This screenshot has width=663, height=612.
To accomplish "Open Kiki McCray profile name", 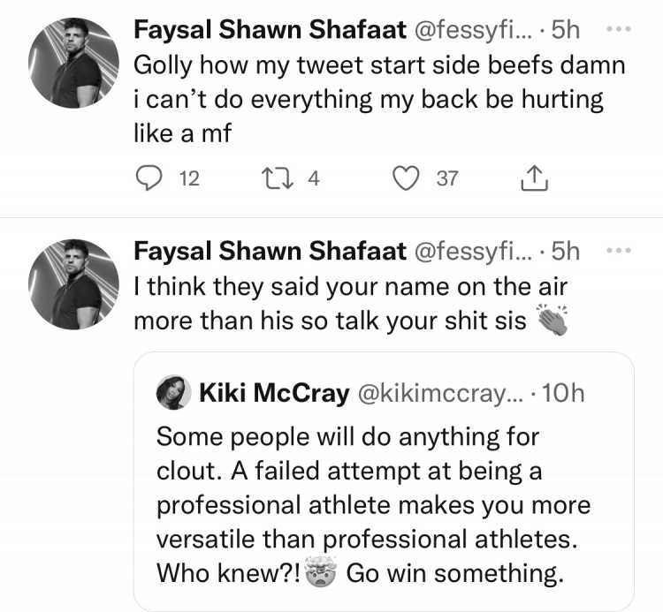I will (x=274, y=393).
